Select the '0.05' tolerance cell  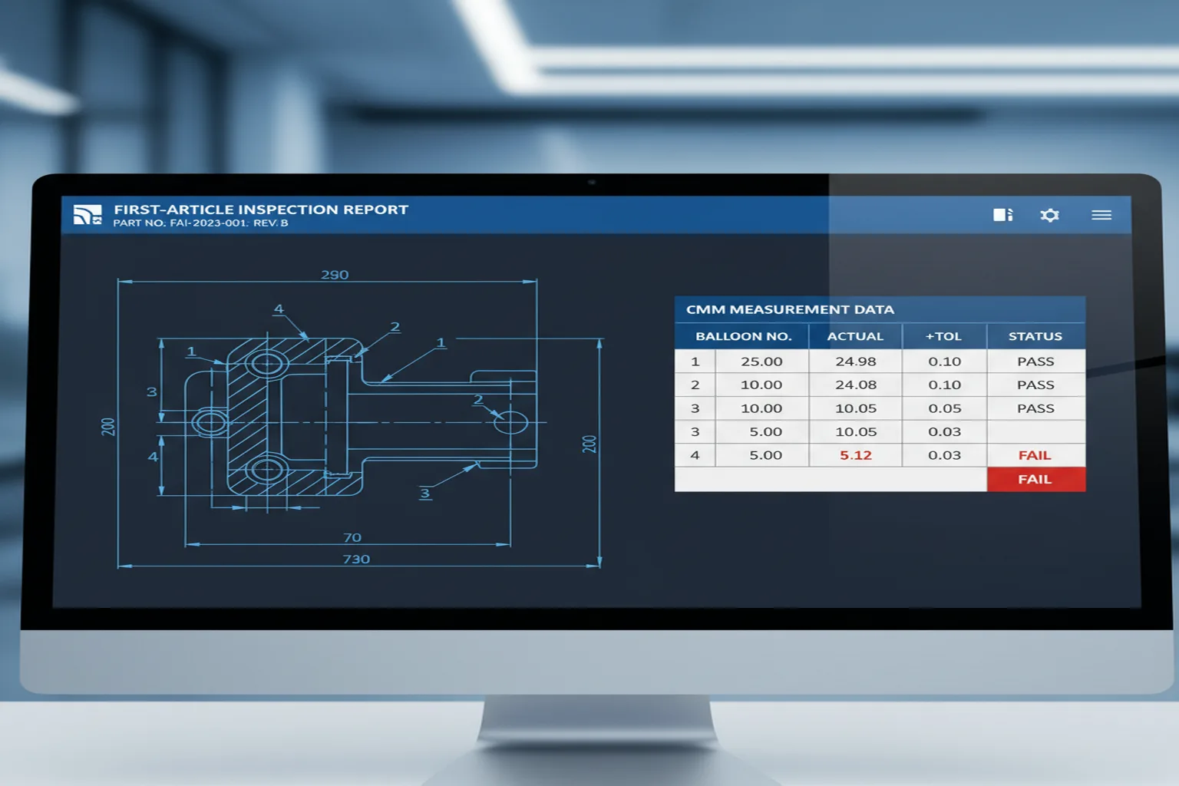(x=944, y=408)
